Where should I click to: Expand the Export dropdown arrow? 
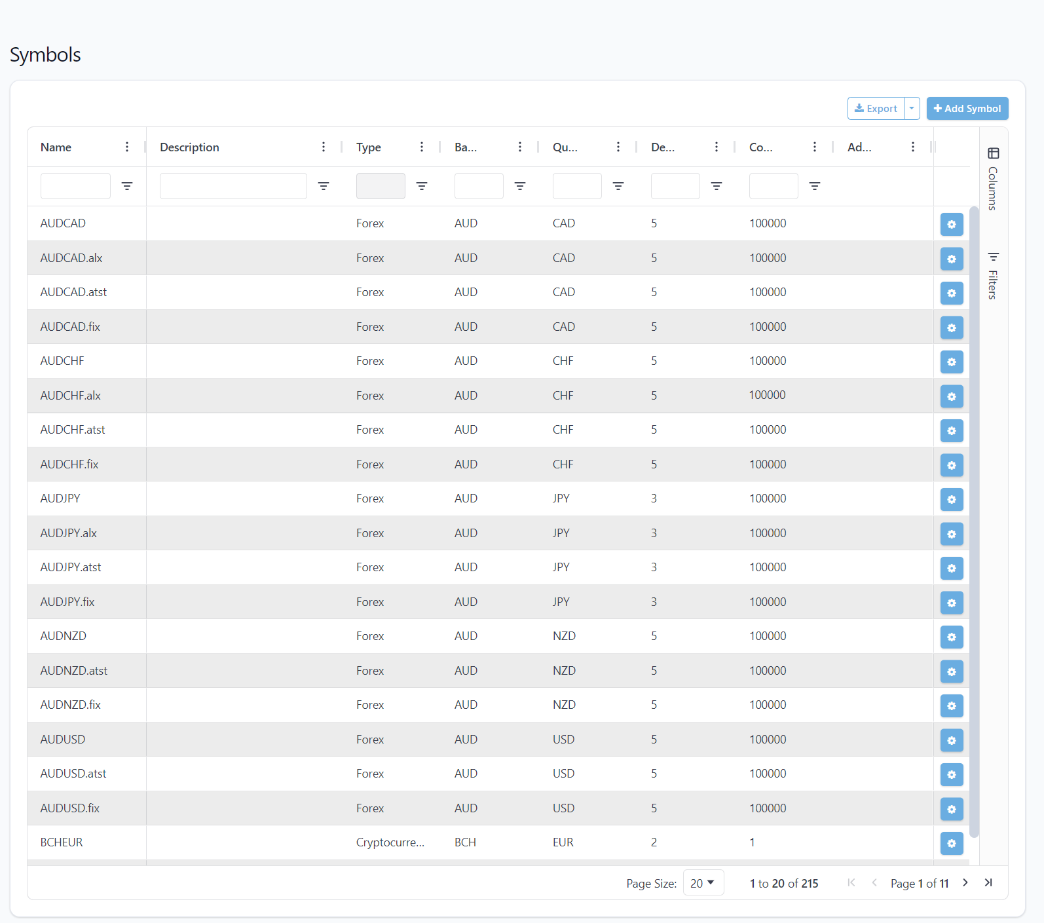(x=912, y=109)
